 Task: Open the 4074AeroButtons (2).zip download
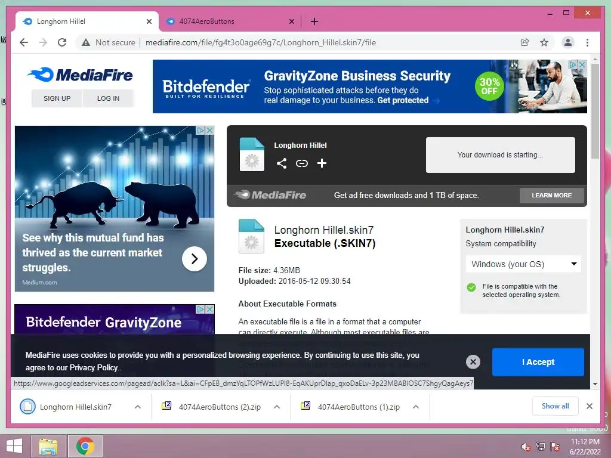tap(220, 407)
